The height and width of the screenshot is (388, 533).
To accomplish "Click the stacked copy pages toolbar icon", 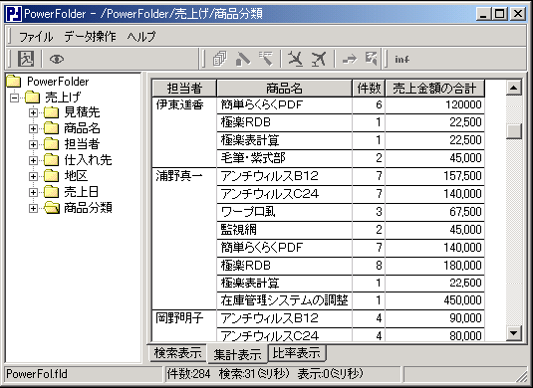I will click(220, 59).
